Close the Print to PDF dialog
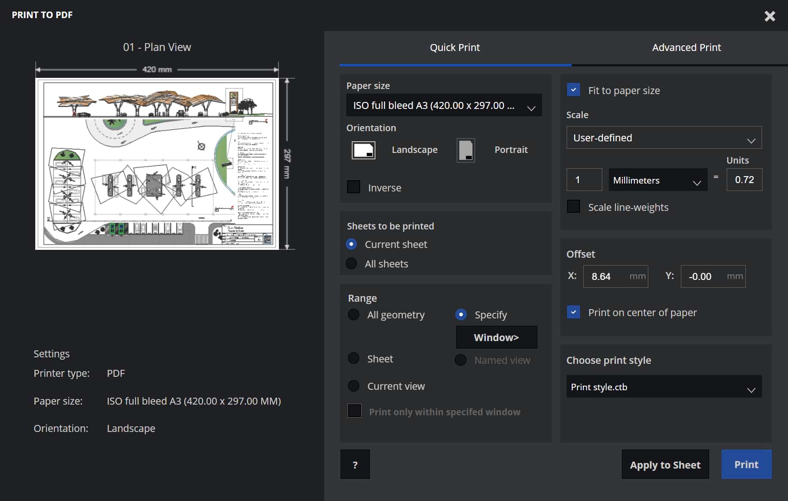The image size is (788, 501). 769,16
